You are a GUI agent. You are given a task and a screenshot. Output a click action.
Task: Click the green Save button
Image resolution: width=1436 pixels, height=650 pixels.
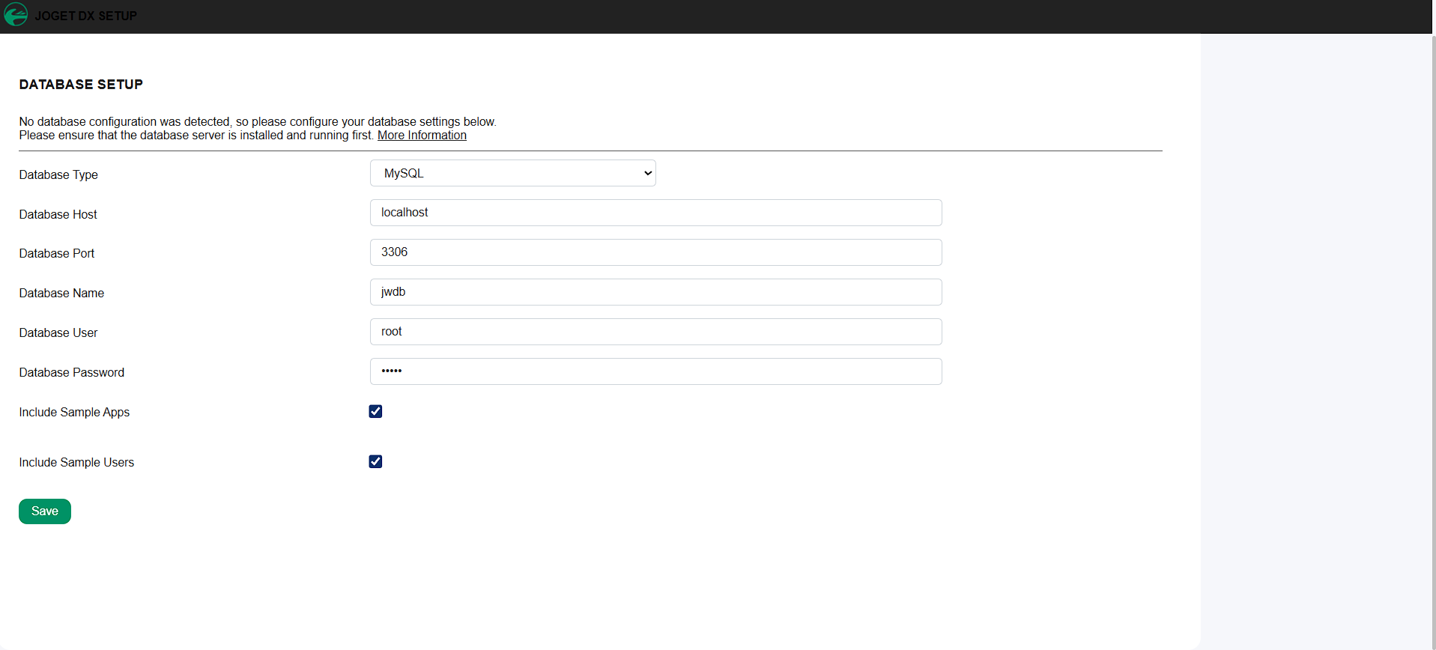coord(45,511)
